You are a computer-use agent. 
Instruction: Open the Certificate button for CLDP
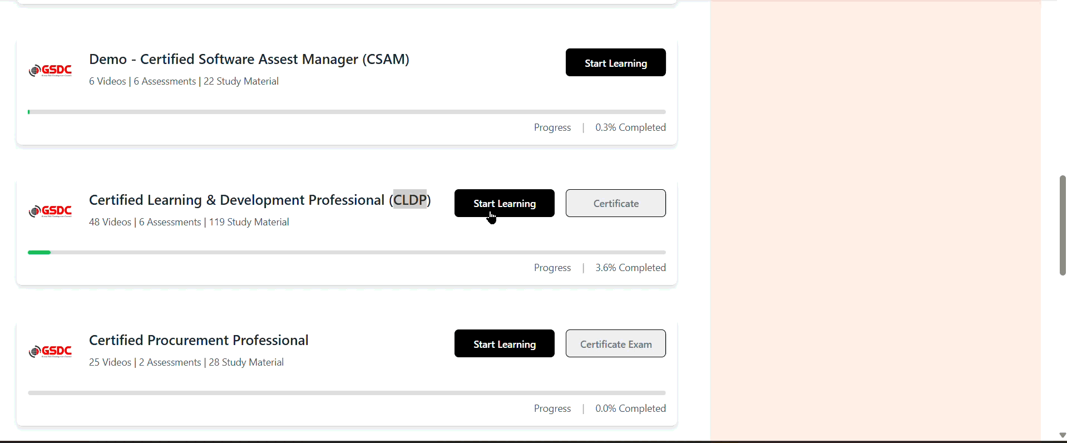tap(615, 203)
